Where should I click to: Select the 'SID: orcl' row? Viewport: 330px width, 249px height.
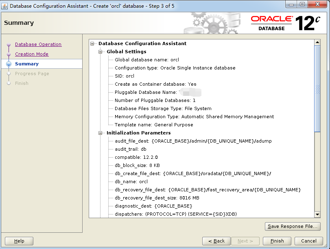pyautogui.click(x=125, y=76)
